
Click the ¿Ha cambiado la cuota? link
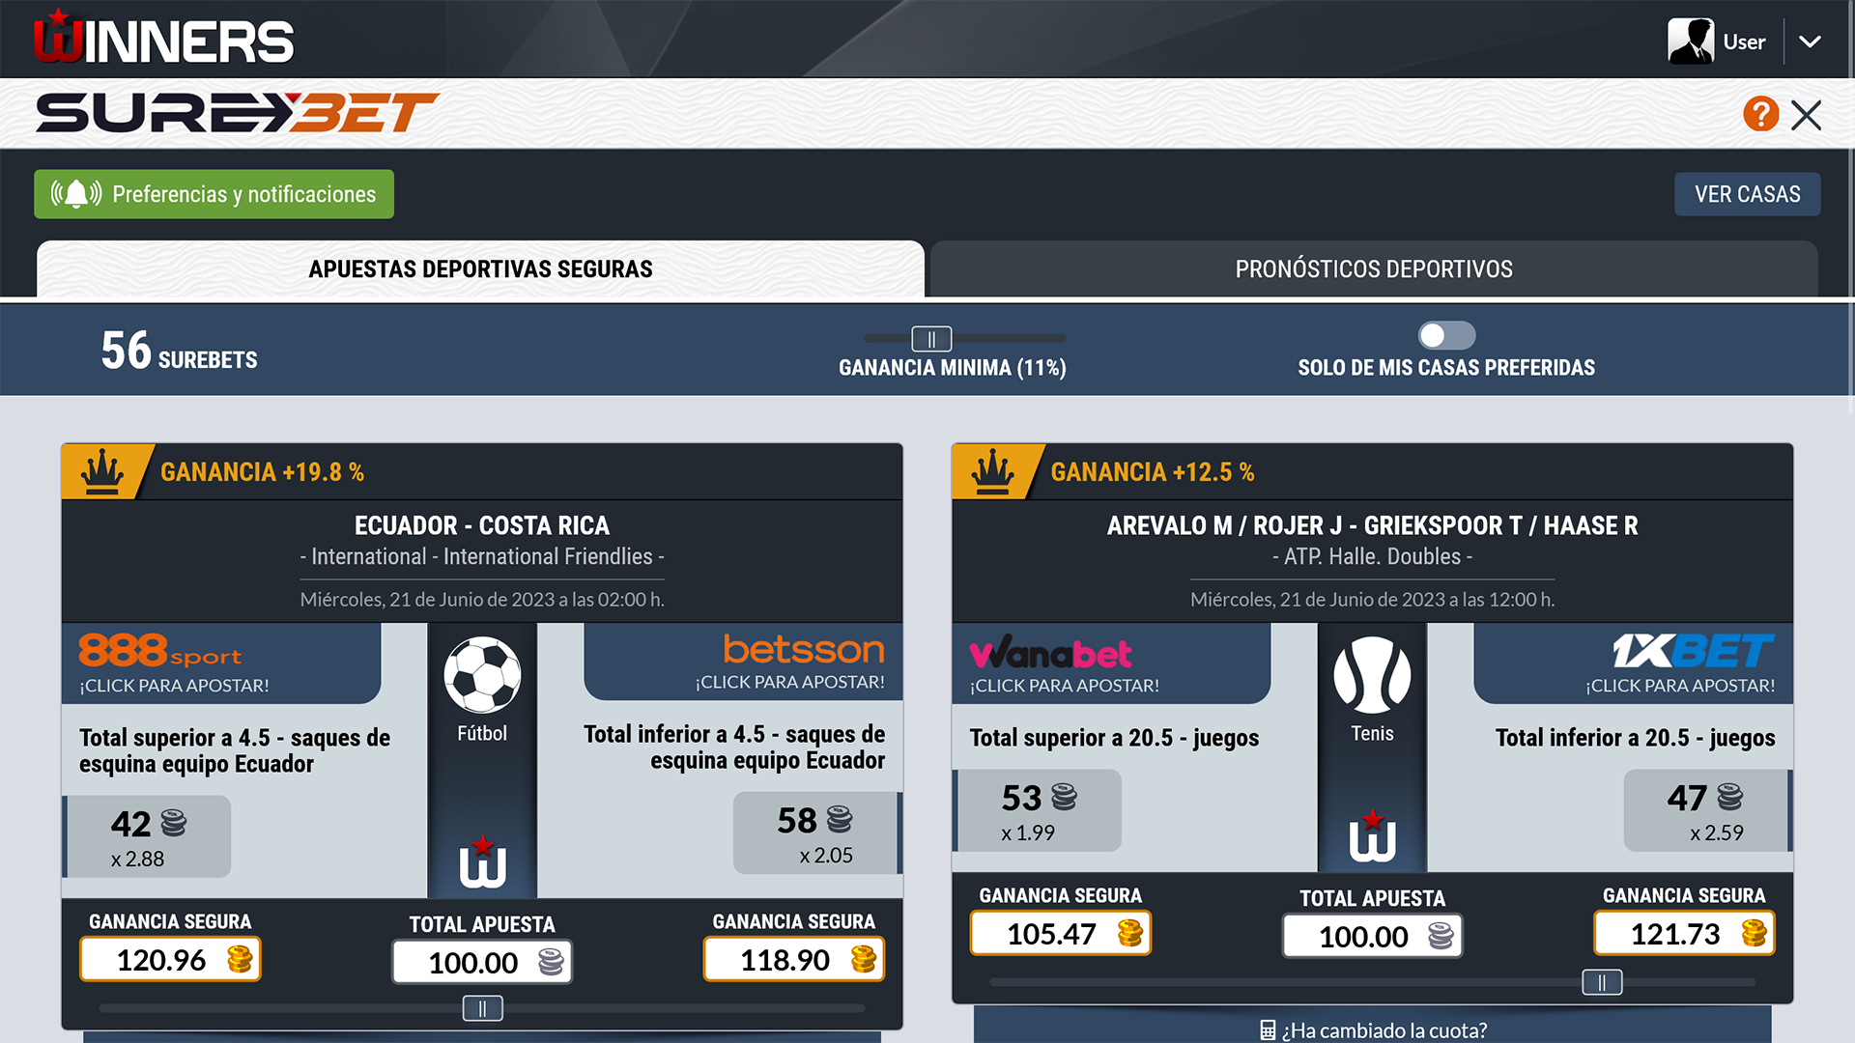(1373, 1030)
